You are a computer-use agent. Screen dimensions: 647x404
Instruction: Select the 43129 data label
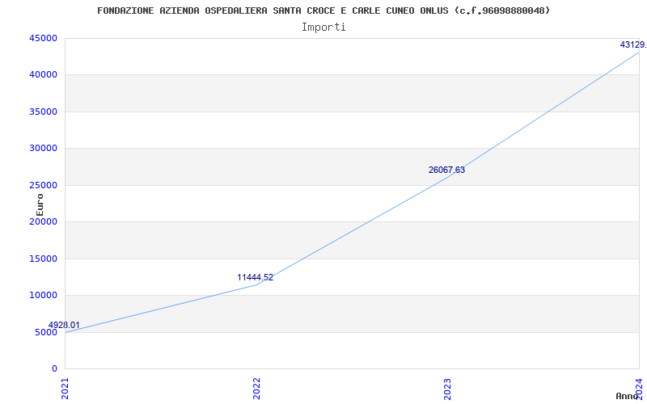(633, 44)
